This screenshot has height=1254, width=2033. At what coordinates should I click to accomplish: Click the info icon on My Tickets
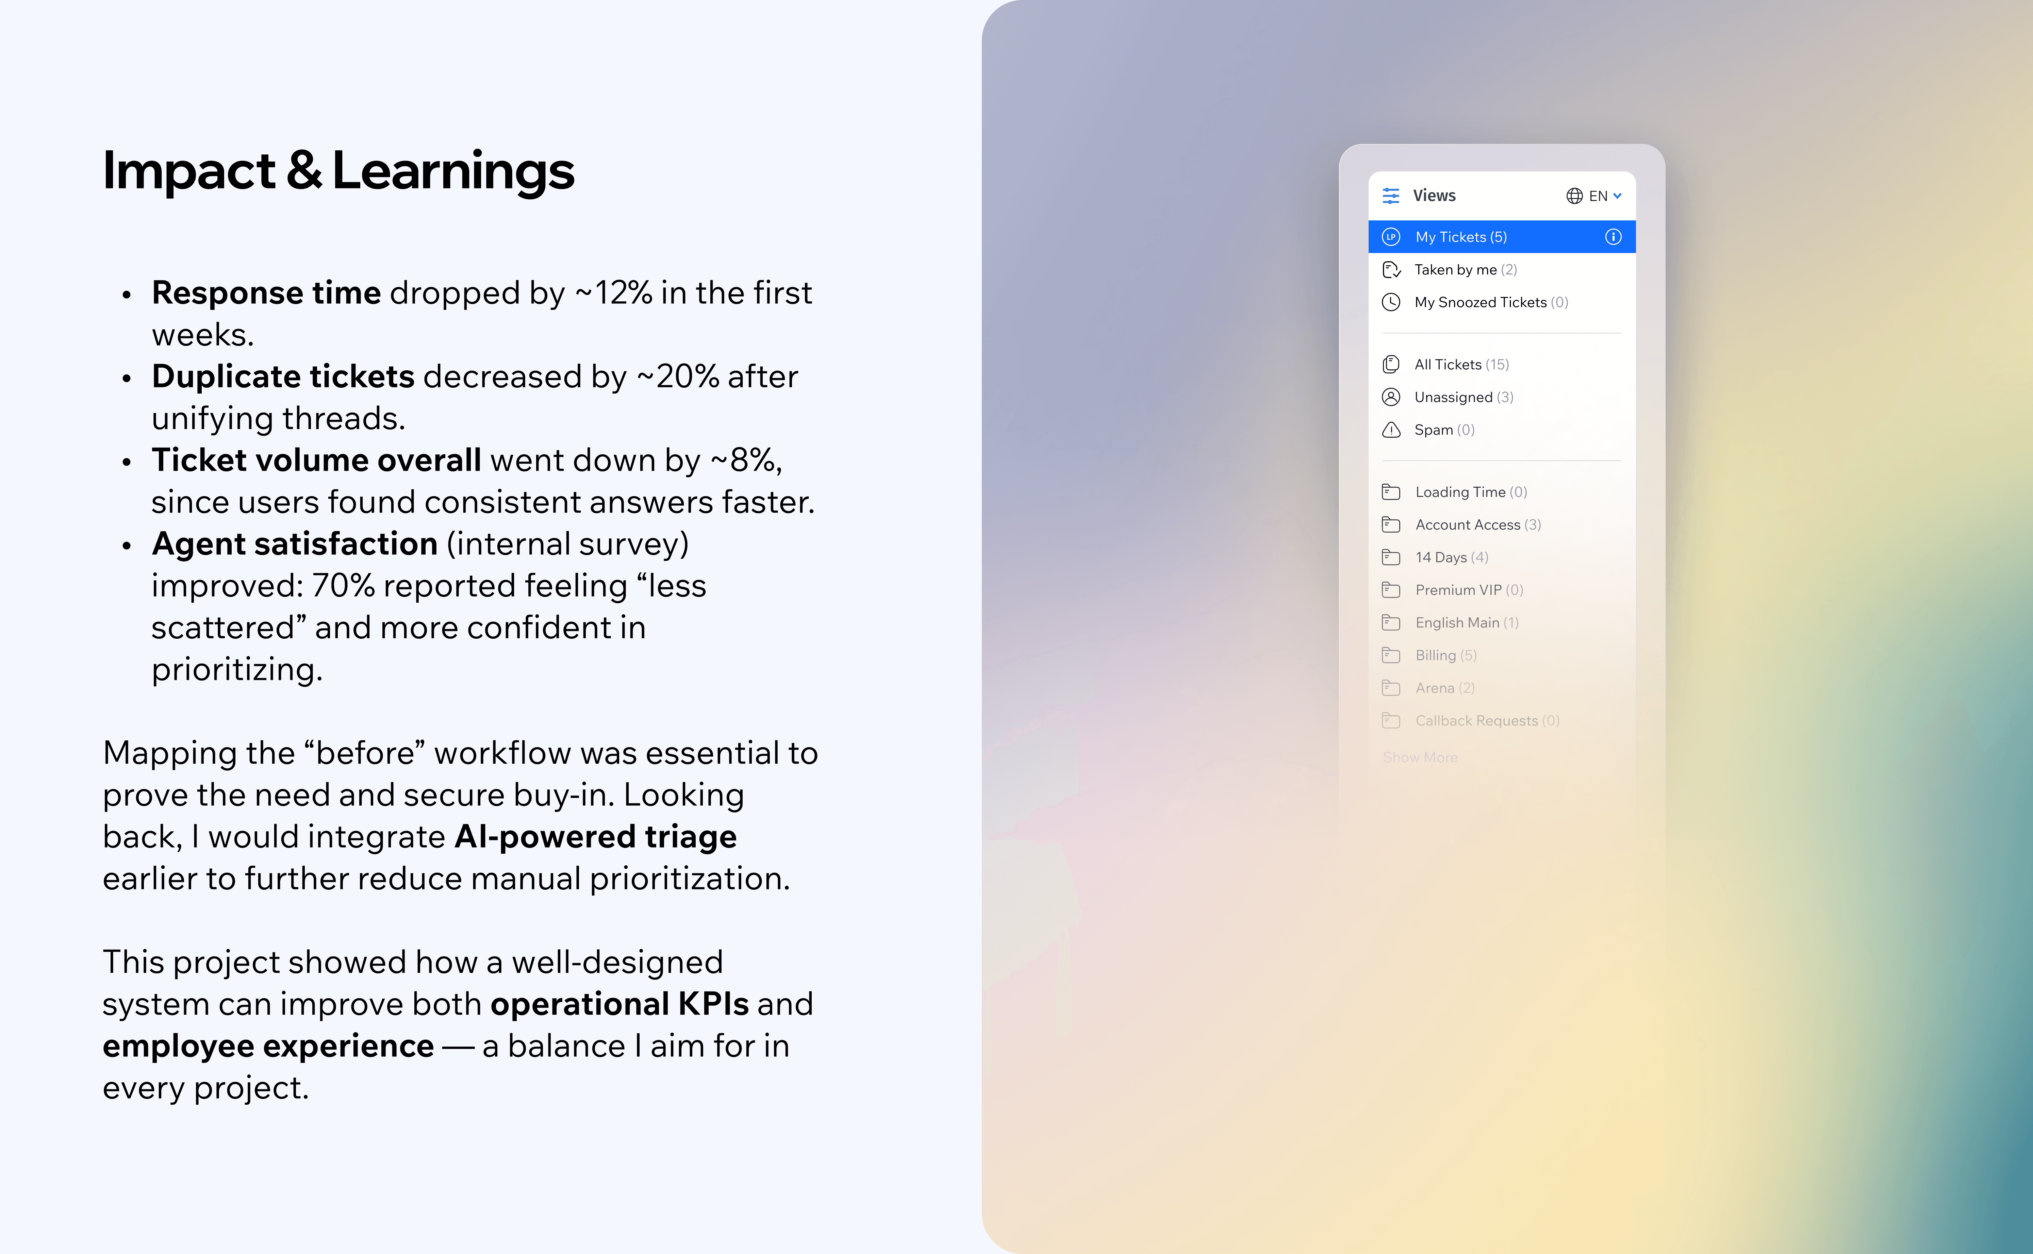click(1613, 237)
